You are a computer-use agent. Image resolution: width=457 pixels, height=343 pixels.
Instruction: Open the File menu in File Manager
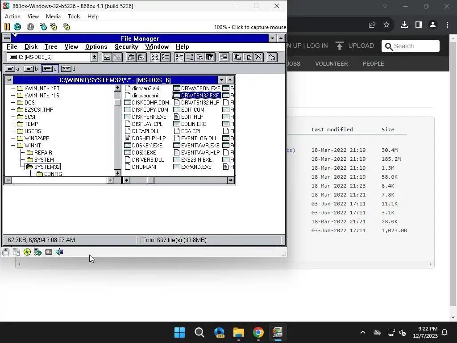click(x=12, y=46)
